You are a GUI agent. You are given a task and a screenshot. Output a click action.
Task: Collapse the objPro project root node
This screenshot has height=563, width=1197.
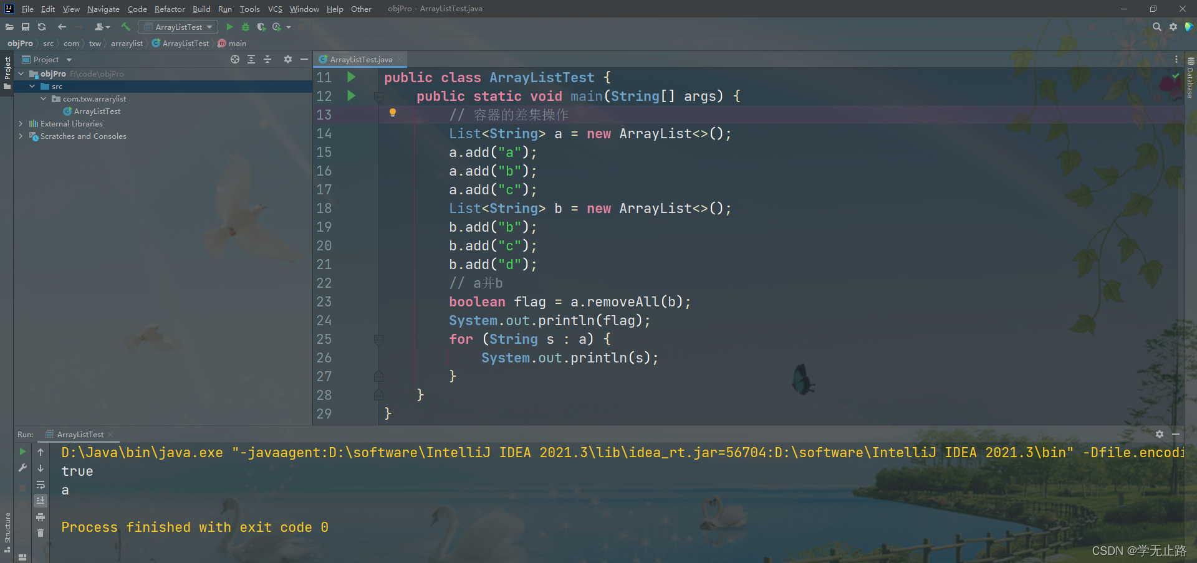(21, 73)
